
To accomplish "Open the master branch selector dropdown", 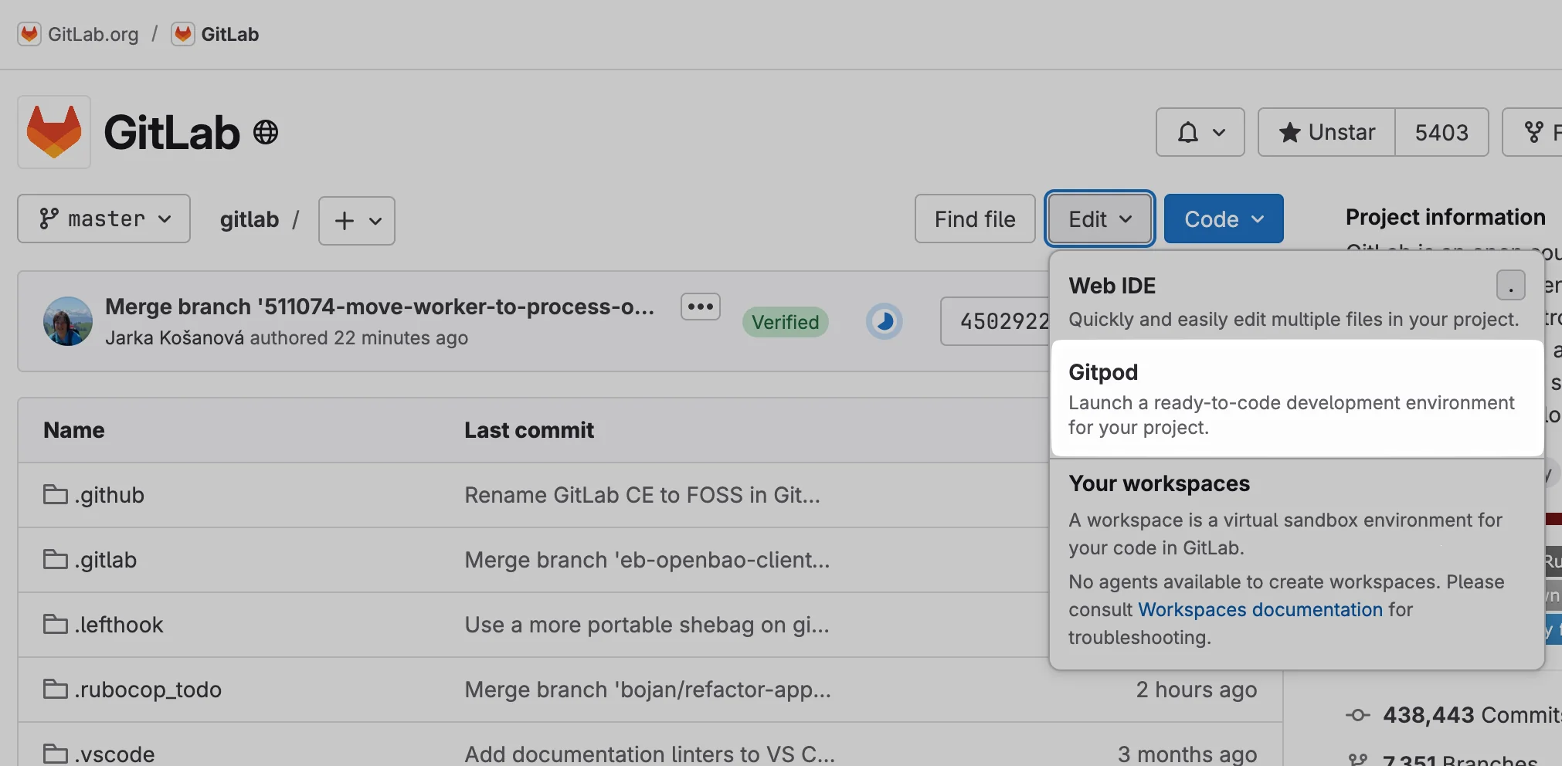I will pyautogui.click(x=104, y=219).
